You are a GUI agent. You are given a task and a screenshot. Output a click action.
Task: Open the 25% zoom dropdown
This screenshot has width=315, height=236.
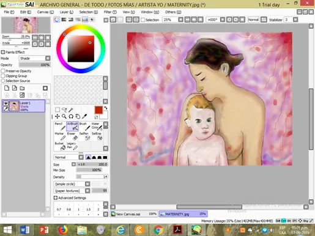coord(180,20)
